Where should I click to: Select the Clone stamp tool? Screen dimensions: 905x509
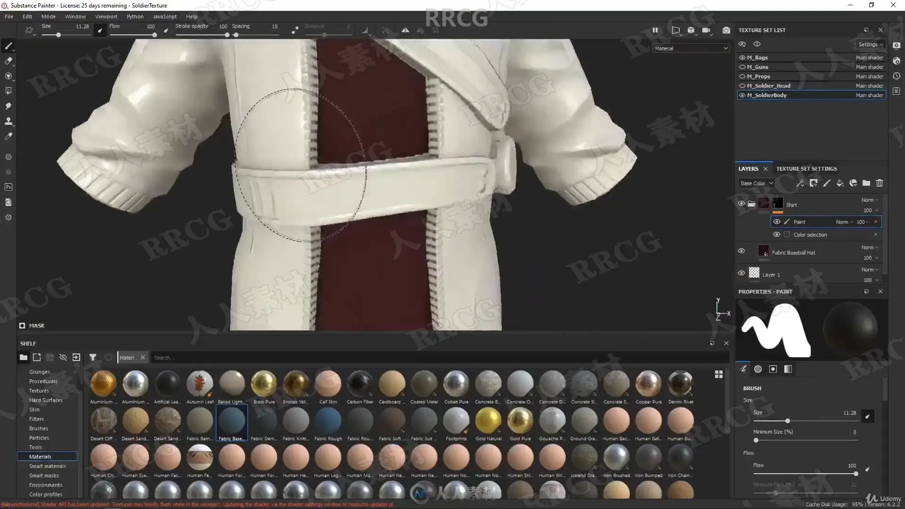(x=8, y=121)
